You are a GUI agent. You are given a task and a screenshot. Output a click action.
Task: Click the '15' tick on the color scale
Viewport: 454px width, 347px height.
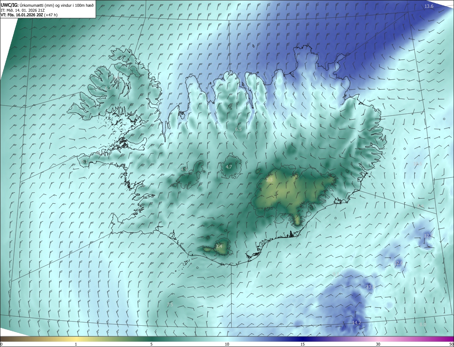[x=303, y=345]
